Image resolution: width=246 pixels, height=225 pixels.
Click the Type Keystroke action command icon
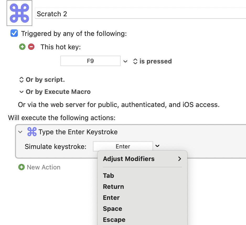click(32, 132)
